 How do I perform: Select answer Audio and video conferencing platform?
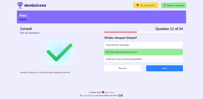pos(143,59)
